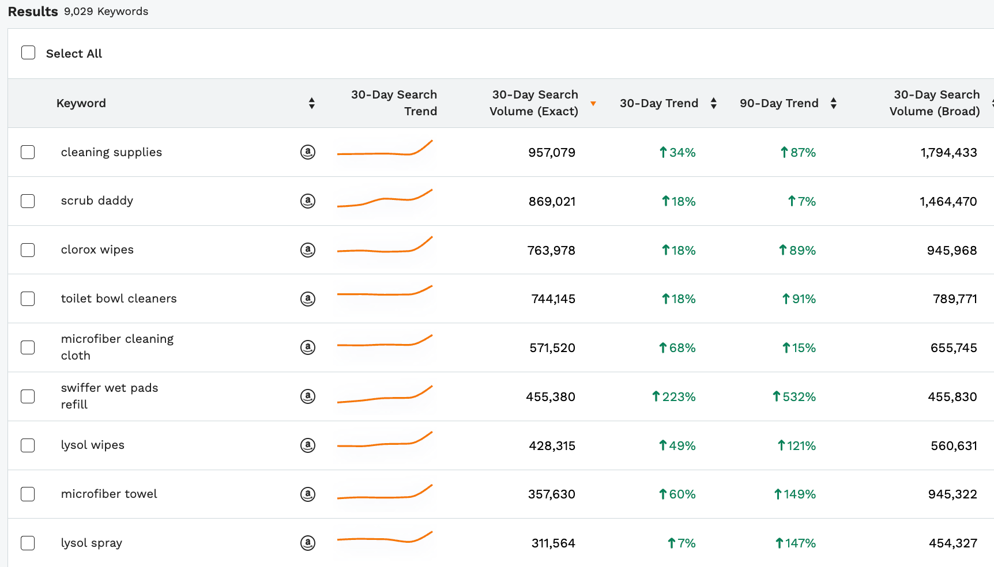Select lysol wipes checkbox
The width and height of the screenshot is (994, 567).
28,445
